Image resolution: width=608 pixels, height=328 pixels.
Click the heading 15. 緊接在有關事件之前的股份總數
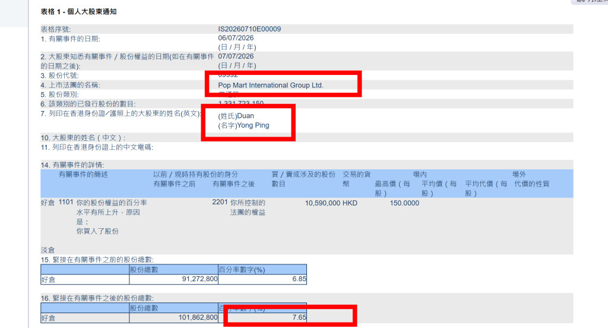97,260
